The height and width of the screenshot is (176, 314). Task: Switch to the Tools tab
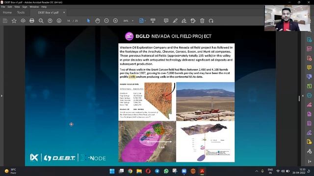21,12
